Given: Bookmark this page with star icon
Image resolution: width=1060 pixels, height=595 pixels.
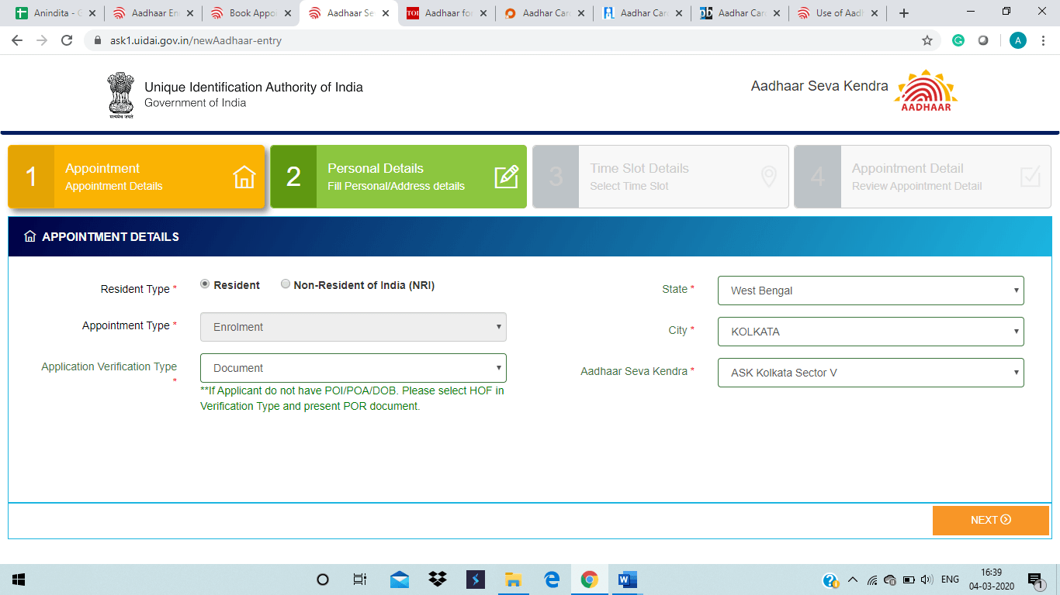Looking at the screenshot, I should click(x=927, y=40).
